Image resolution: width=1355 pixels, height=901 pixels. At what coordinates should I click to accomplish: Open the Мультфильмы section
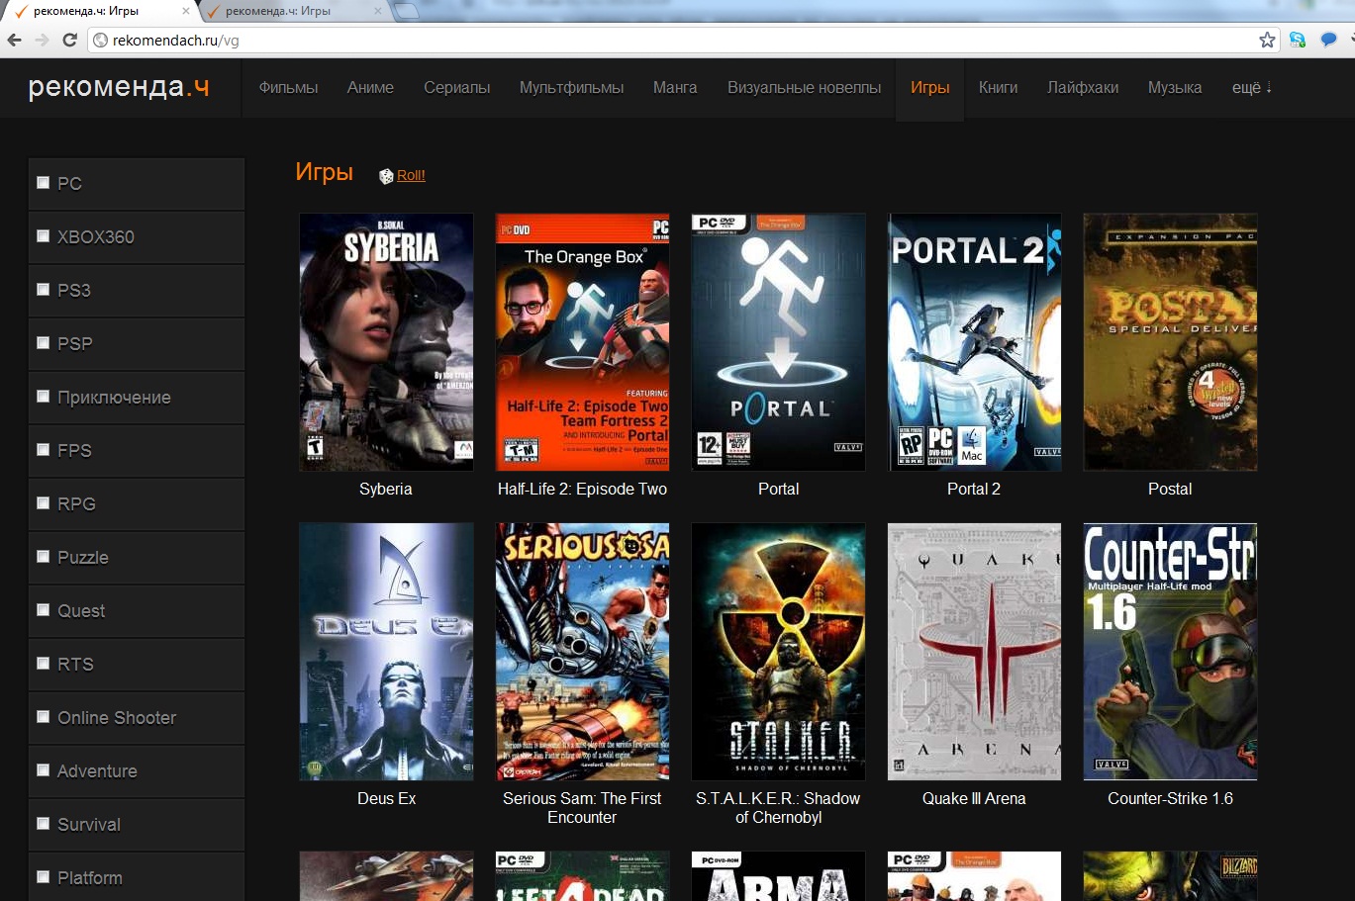click(x=571, y=88)
